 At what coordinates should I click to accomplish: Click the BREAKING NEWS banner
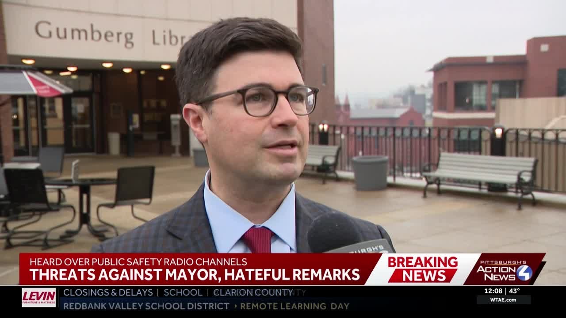423,269
